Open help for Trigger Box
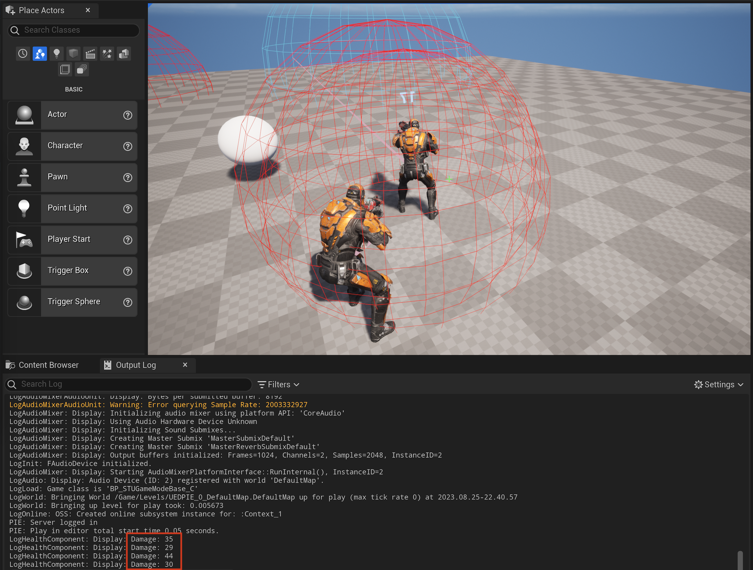753x570 pixels. tap(128, 271)
